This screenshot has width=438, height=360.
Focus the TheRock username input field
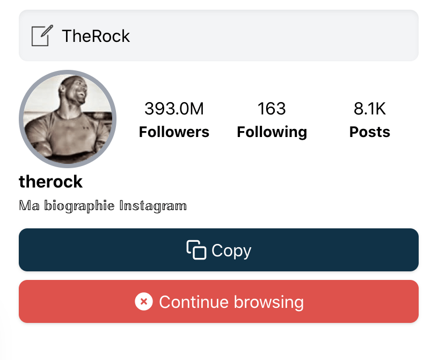218,35
